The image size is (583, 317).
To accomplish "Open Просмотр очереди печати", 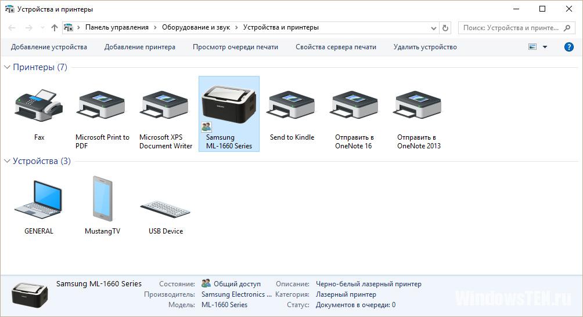I will tap(235, 47).
